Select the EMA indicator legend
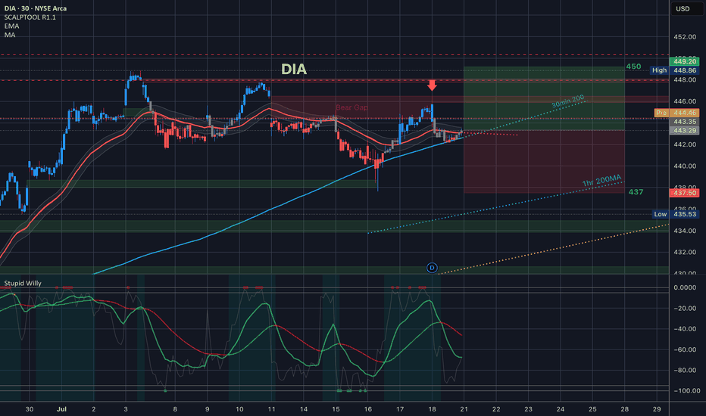This screenshot has height=416, width=706. pos(11,26)
